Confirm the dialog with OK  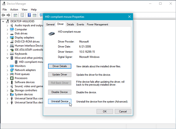point(105,111)
